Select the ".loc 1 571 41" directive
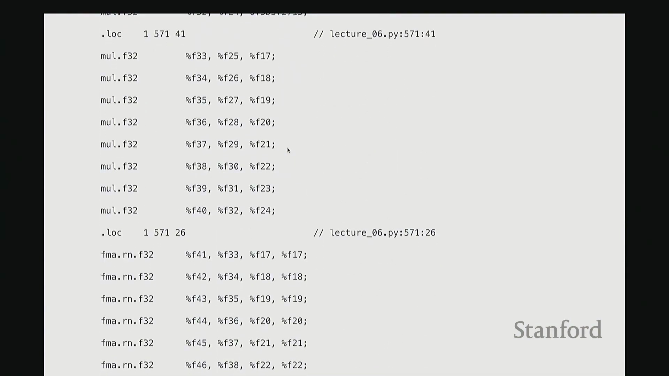Screen dimensions: 669x376 [143, 34]
